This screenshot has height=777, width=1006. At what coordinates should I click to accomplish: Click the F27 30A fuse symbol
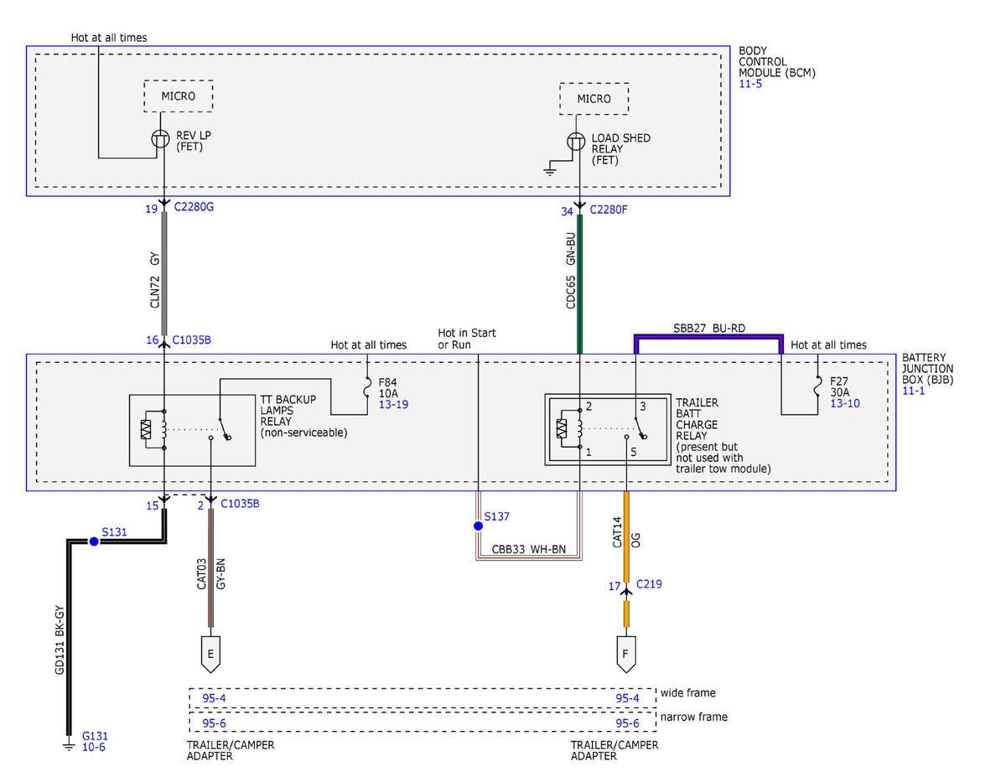click(818, 389)
